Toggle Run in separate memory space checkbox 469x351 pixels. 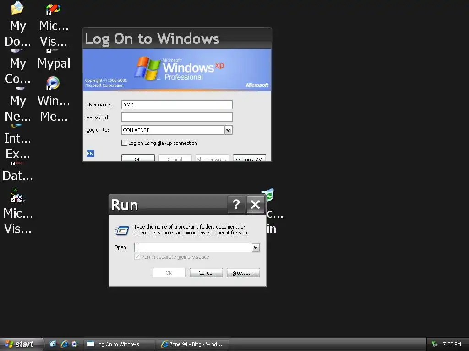[x=137, y=257]
